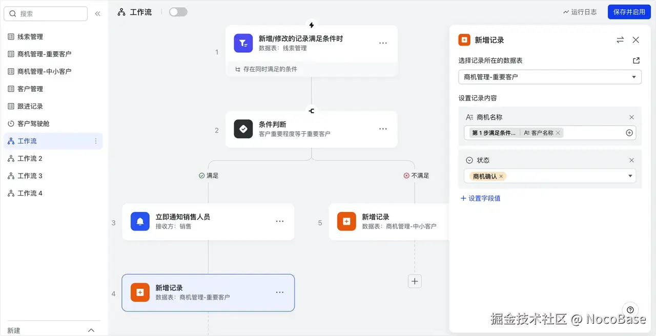Remove the 状态 field
This screenshot has width=656, height=336.
click(631, 160)
